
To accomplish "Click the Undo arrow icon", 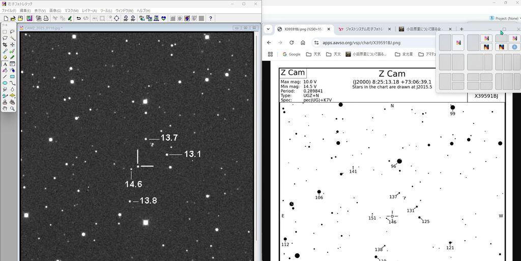I will pos(79,18).
